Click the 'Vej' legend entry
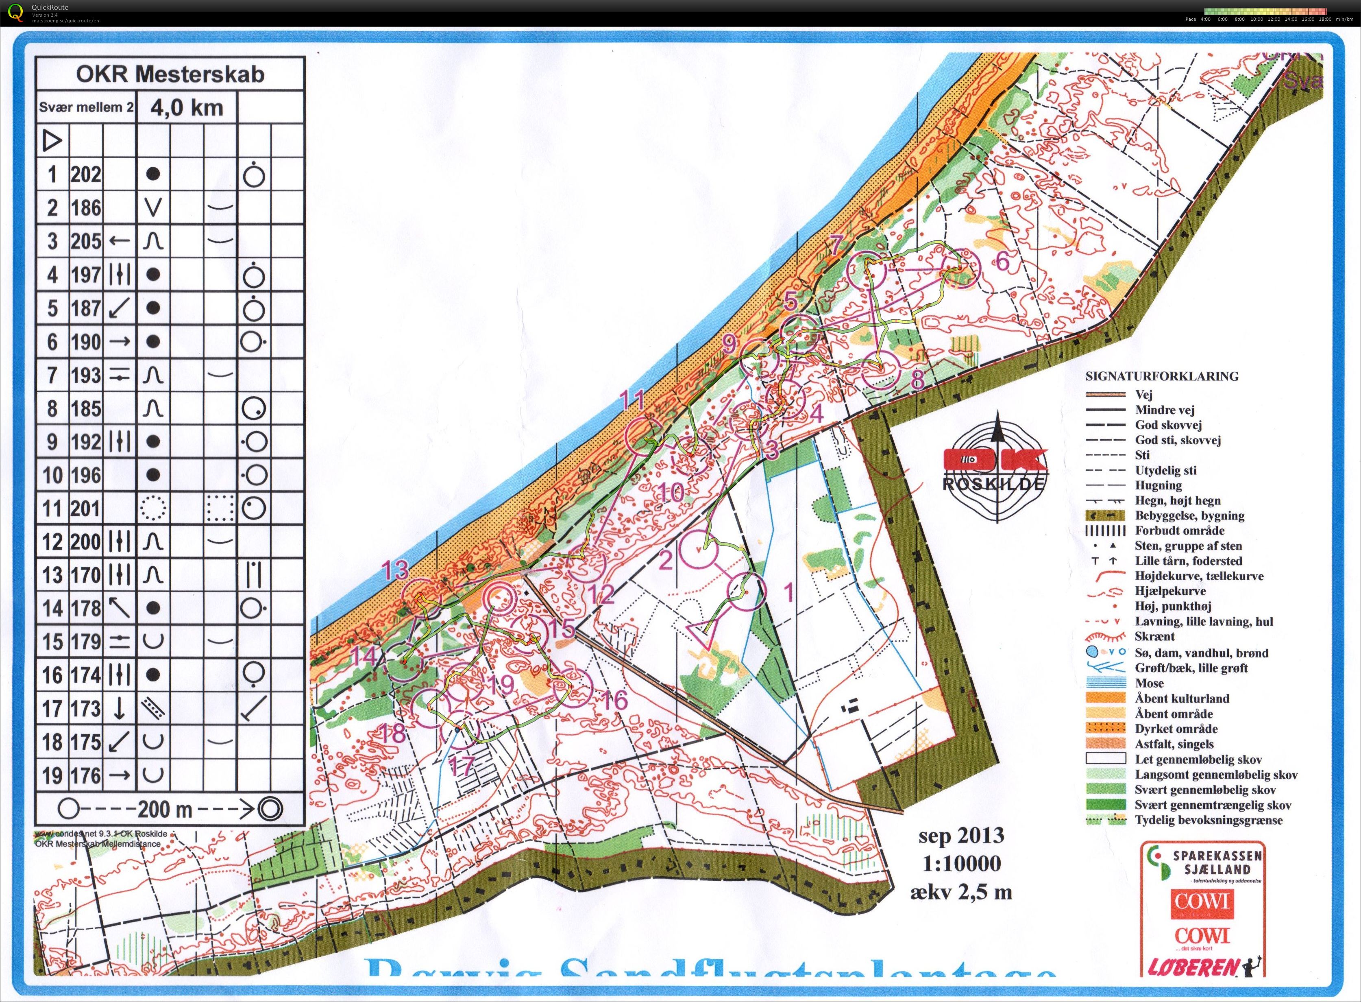The height and width of the screenshot is (1002, 1361). click(1143, 395)
